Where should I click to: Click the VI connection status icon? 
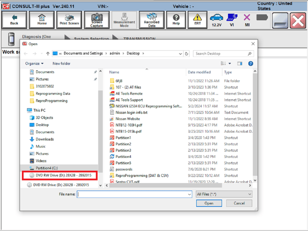point(232,20)
